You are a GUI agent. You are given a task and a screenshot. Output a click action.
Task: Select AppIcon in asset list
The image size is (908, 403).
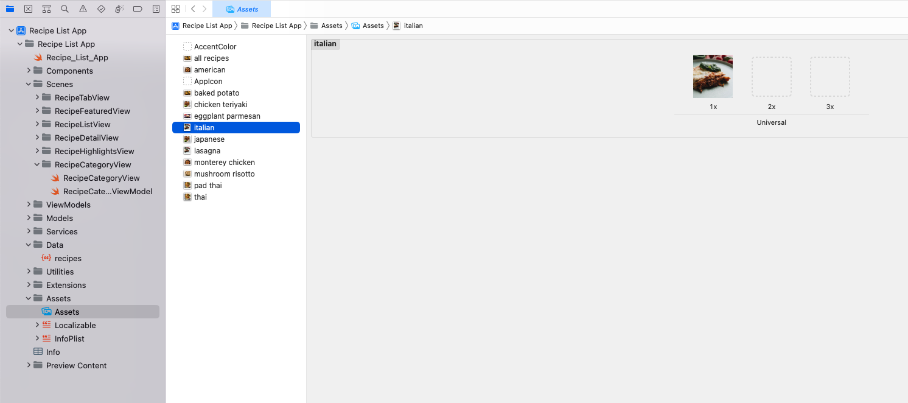click(208, 82)
